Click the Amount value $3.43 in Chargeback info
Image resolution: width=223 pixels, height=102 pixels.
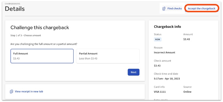point(187,39)
